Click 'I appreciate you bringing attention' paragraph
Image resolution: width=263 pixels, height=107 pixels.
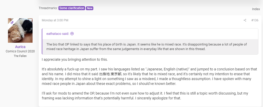[75, 59]
